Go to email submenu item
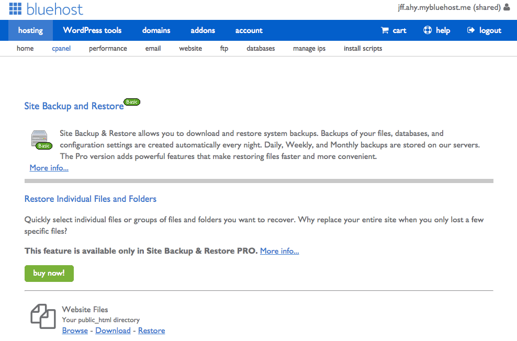The height and width of the screenshot is (341, 517). [153, 49]
